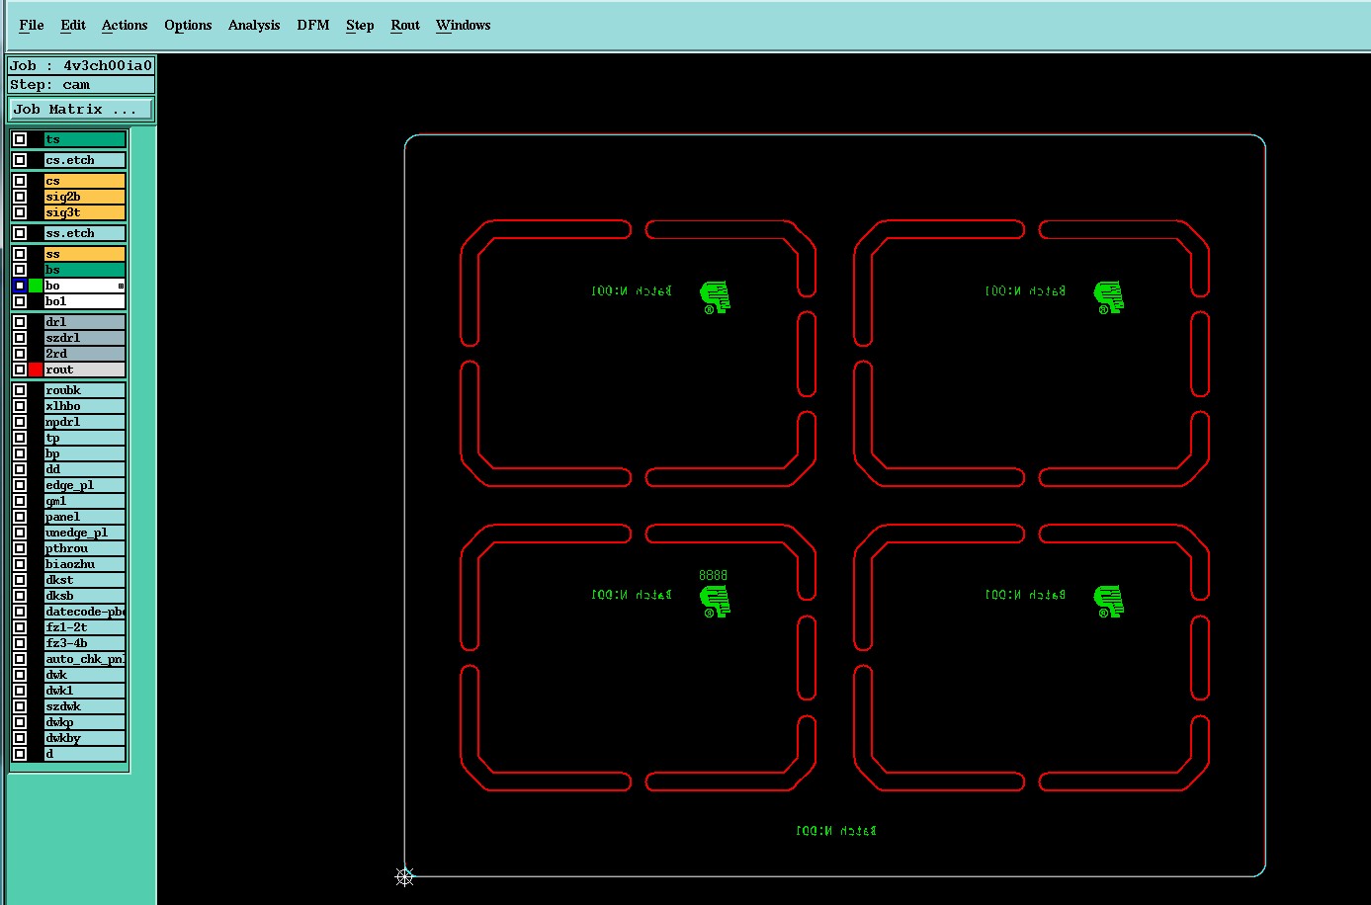
Task: Select the dwk layer name
Action: click(x=85, y=675)
